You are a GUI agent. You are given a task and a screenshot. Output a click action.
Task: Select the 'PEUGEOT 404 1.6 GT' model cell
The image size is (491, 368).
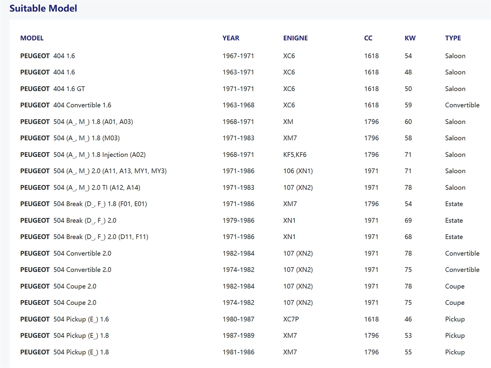coord(52,89)
